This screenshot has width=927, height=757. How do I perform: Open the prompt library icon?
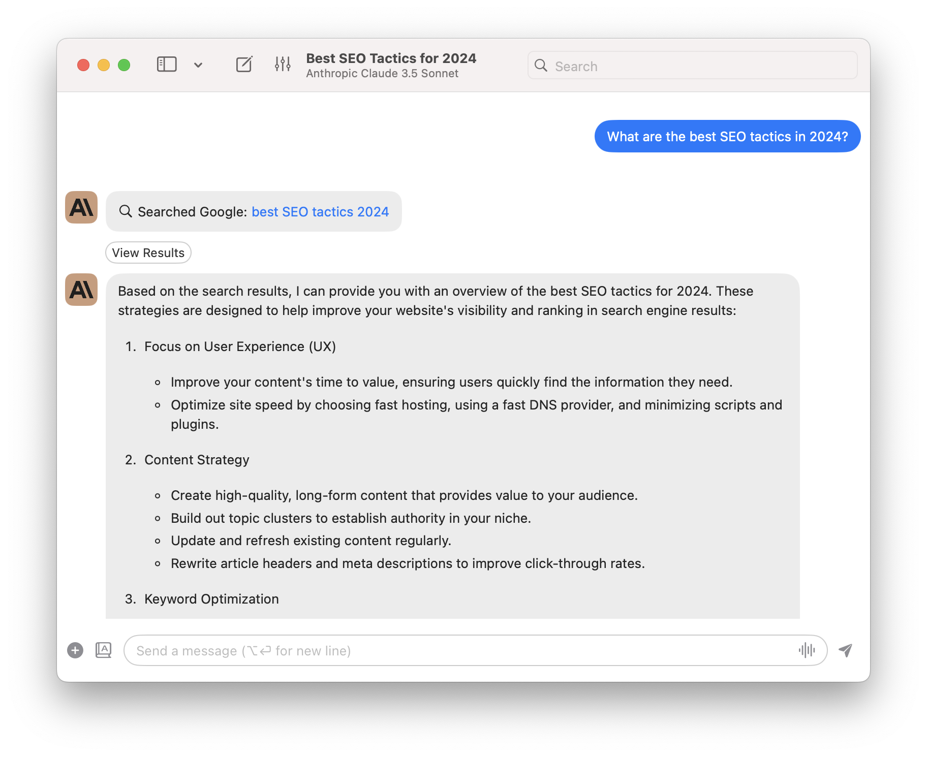click(x=103, y=650)
